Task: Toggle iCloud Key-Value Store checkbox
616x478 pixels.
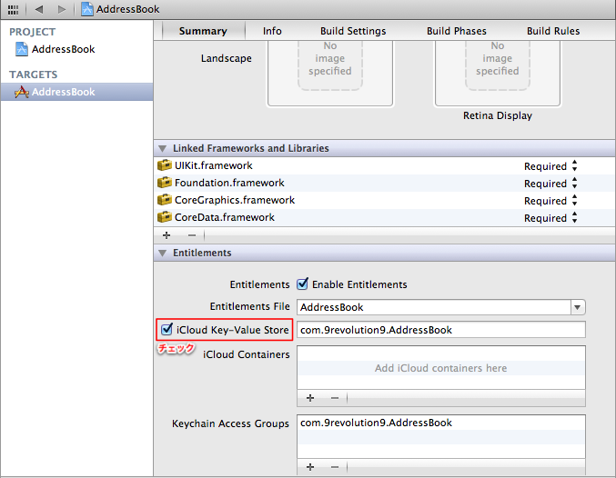Action: tap(167, 329)
